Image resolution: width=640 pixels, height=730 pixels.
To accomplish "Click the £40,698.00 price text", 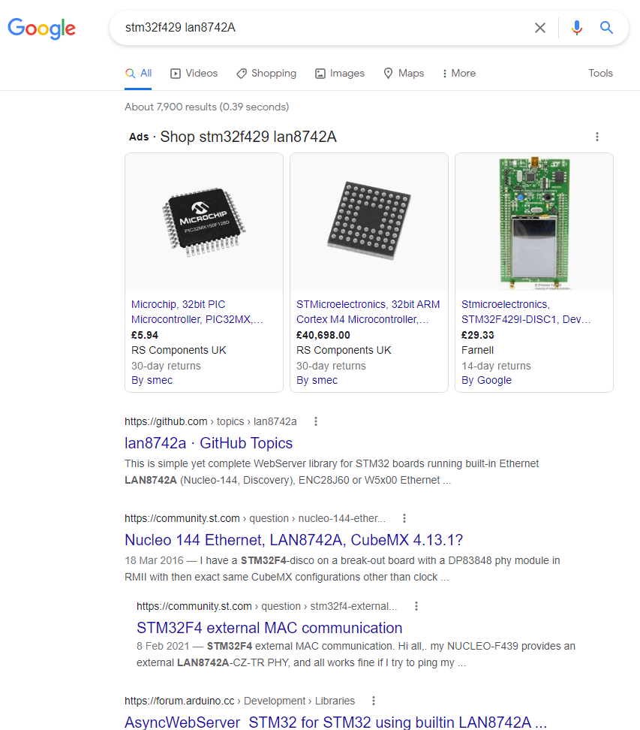I will tap(323, 335).
